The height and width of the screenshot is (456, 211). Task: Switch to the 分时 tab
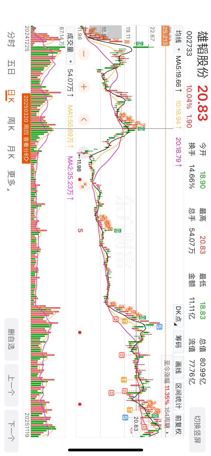(x=11, y=39)
